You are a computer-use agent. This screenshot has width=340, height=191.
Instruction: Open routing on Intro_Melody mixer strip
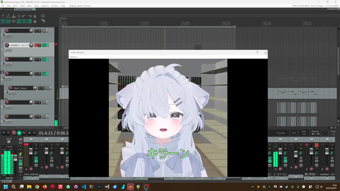(36, 153)
